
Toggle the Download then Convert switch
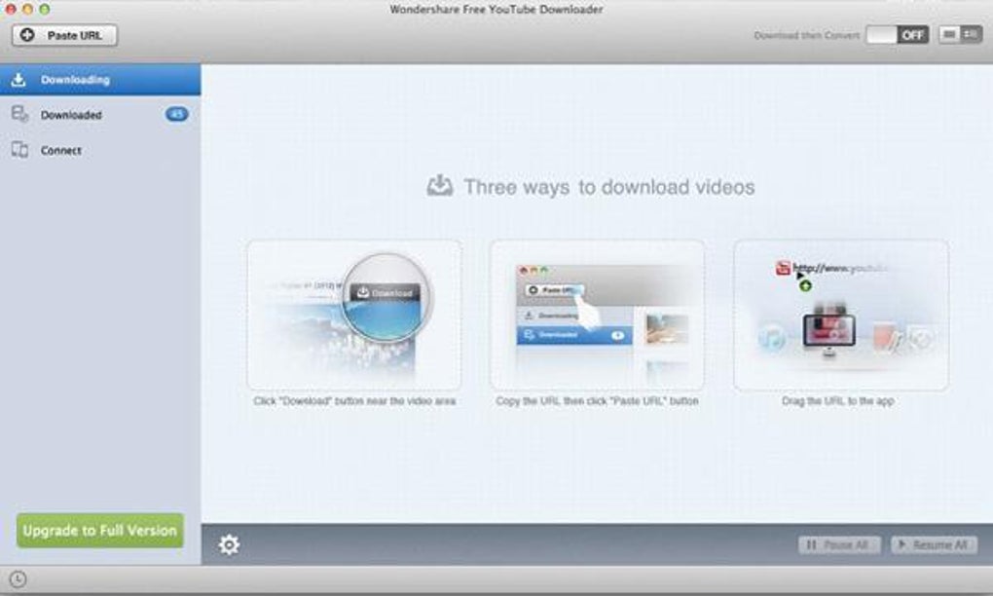coord(897,35)
